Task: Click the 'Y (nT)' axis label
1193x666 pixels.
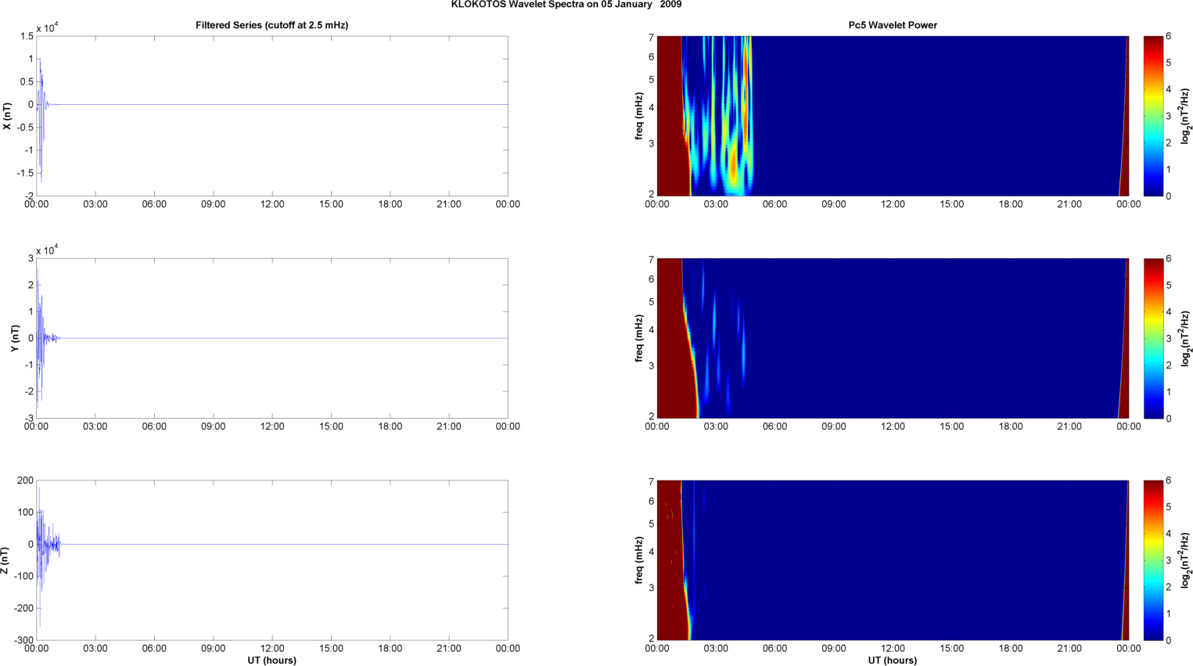Action: click(15, 338)
